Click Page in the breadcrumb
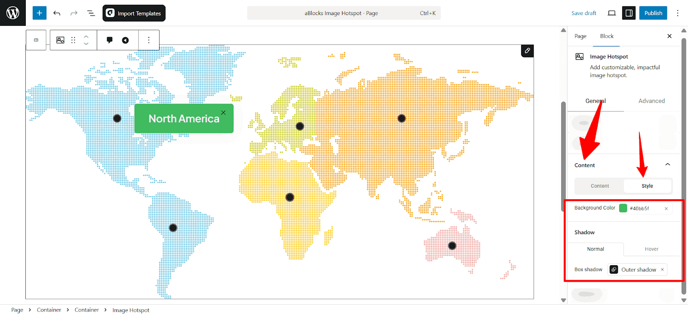Viewport: 688px width, 315px height. pyautogui.click(x=17, y=310)
